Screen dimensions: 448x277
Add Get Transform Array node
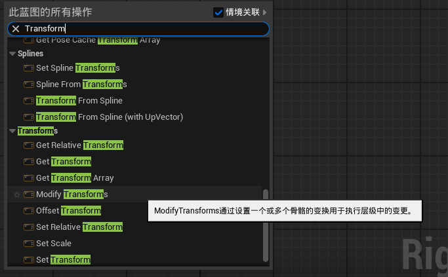(75, 178)
